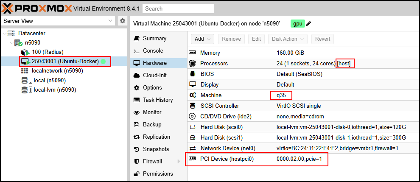The image size is (420, 182).
Task: Click the PCI Device card icon
Action: click(192, 159)
